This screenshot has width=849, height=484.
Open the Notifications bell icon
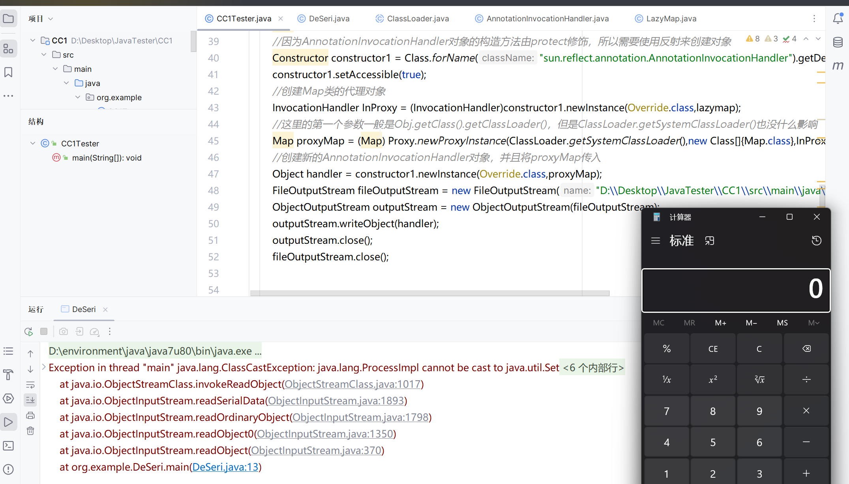coord(838,19)
